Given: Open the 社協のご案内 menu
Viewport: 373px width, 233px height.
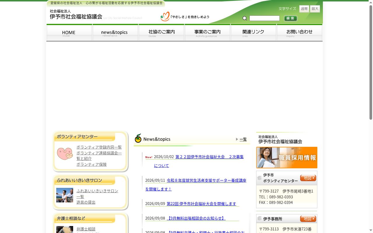Looking at the screenshot, I should coord(161,33).
